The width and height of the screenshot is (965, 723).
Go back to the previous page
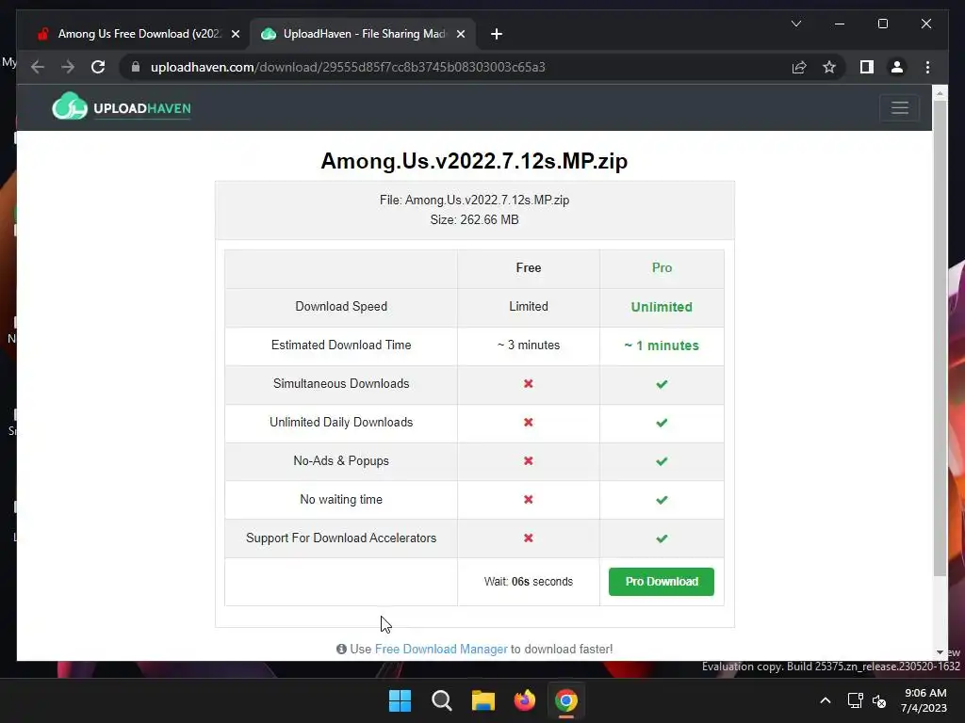click(38, 67)
